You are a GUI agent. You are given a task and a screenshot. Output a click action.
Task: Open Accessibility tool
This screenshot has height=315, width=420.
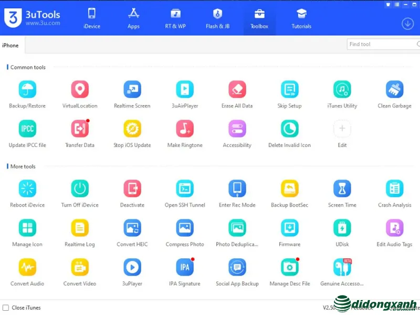click(x=237, y=129)
